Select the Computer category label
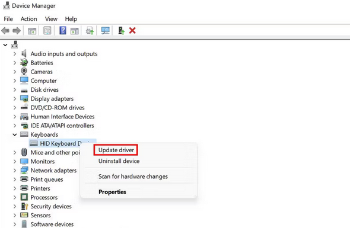The image size is (350, 228). [43, 81]
